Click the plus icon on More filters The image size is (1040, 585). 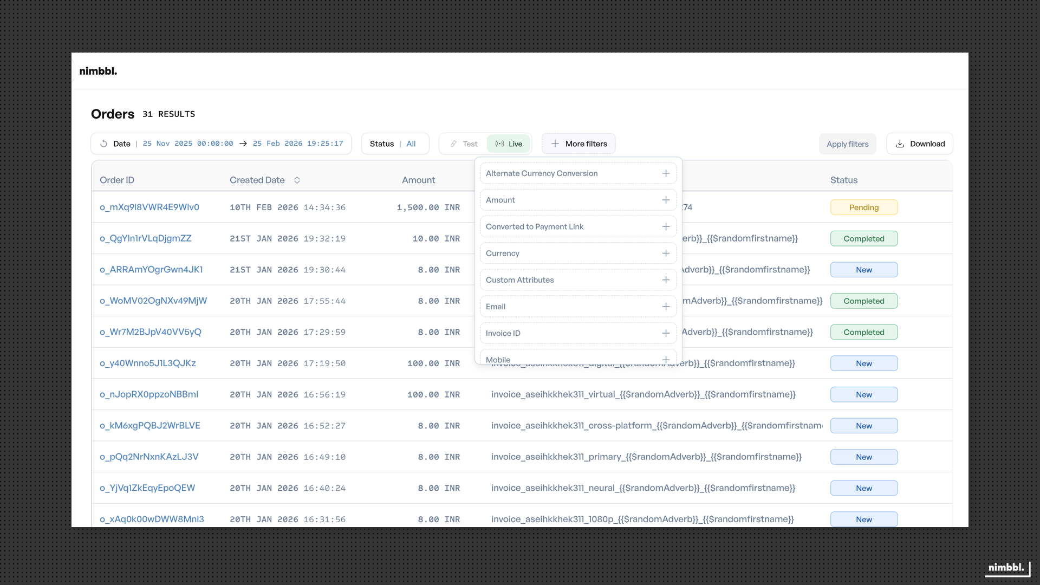click(555, 144)
